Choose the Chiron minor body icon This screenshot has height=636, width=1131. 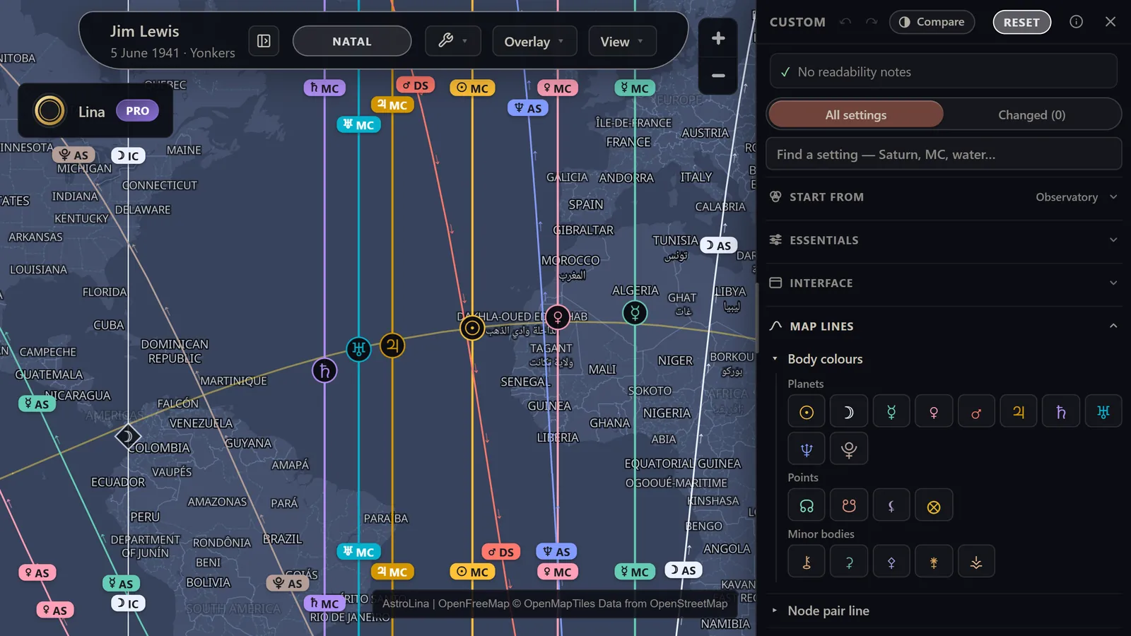pos(807,562)
